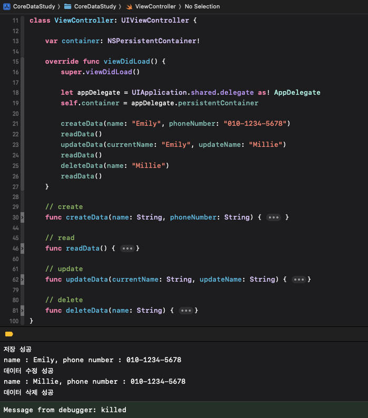The width and height of the screenshot is (368, 418).
Task: Click the Swift file icon beside ViewController
Action: tap(129, 7)
